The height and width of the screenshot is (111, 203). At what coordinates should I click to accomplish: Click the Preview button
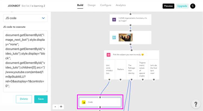click(x=168, y=6)
